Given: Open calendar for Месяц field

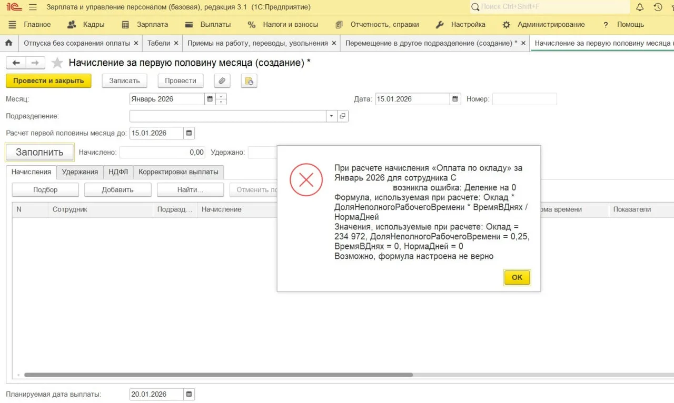Looking at the screenshot, I should (210, 99).
